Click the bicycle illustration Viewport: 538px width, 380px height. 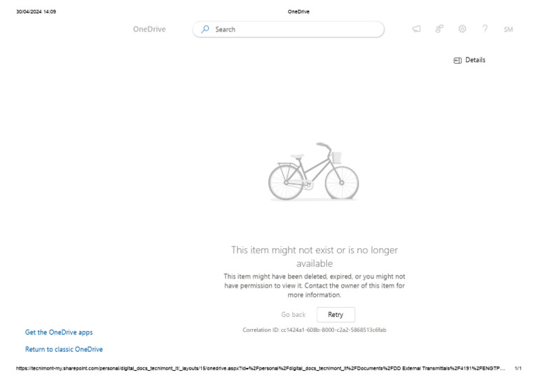(x=314, y=172)
